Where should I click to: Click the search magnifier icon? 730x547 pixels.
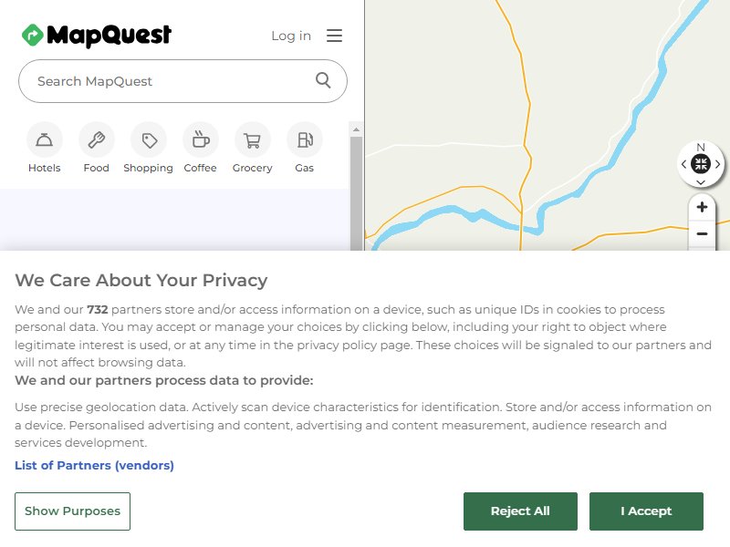click(323, 80)
